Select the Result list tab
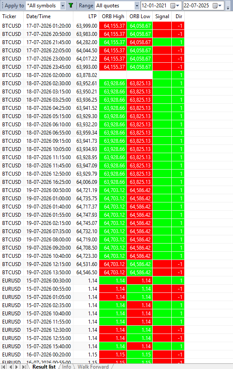233x369 pixels. tap(44, 367)
